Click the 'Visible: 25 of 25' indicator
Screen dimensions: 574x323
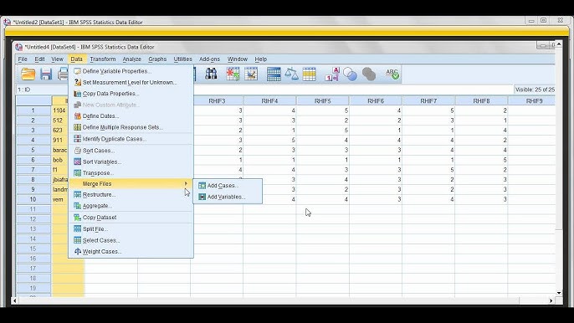pyautogui.click(x=535, y=90)
